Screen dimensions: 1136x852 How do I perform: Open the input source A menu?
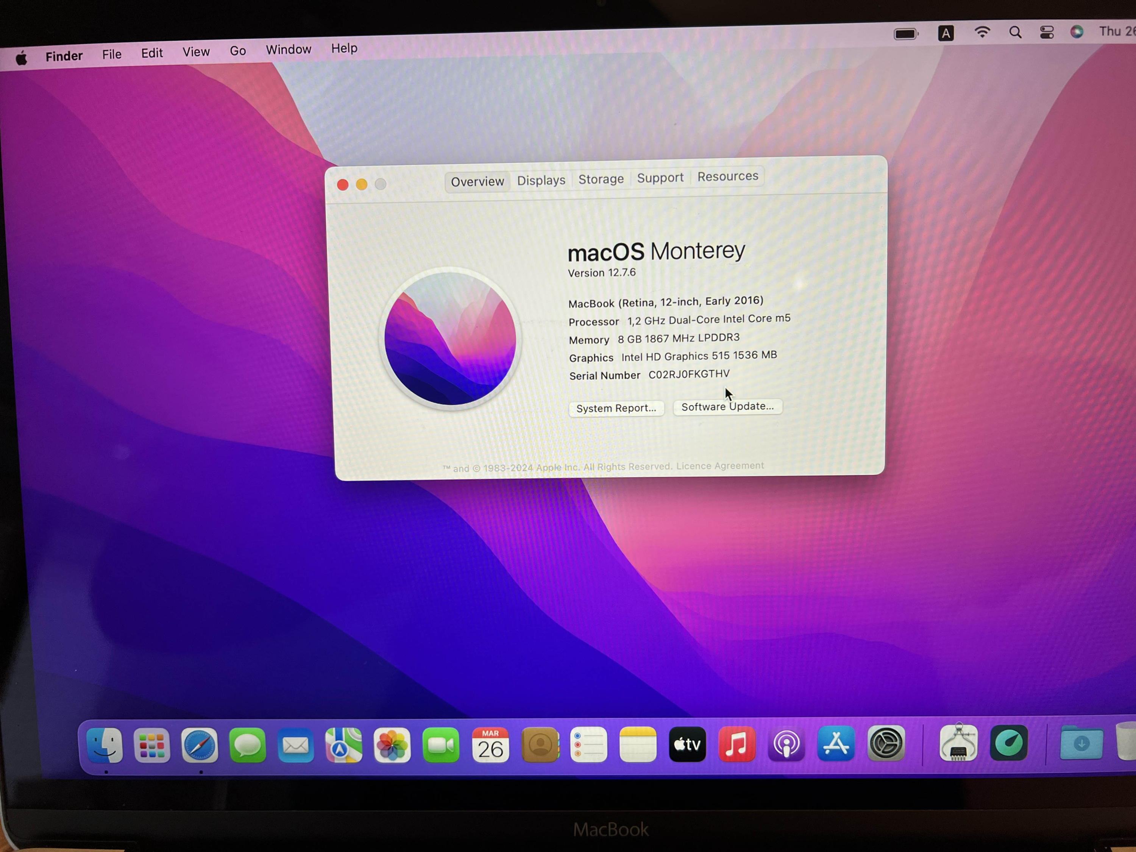pyautogui.click(x=946, y=33)
